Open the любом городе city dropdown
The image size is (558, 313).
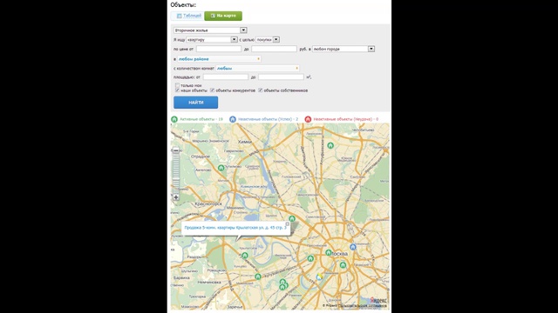344,49
